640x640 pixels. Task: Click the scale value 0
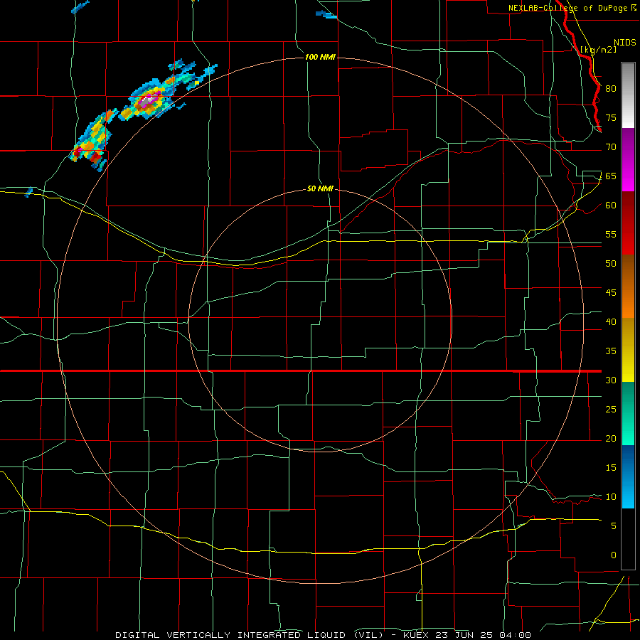point(613,555)
